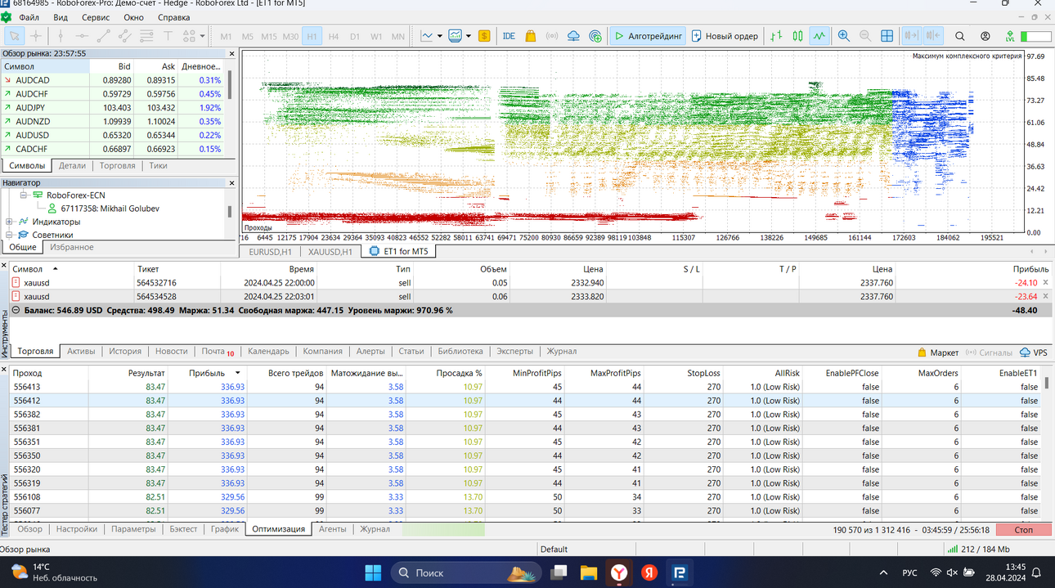This screenshot has height=588, width=1055.
Task: Open the chart templates dropdown arrow
Action: [x=469, y=36]
